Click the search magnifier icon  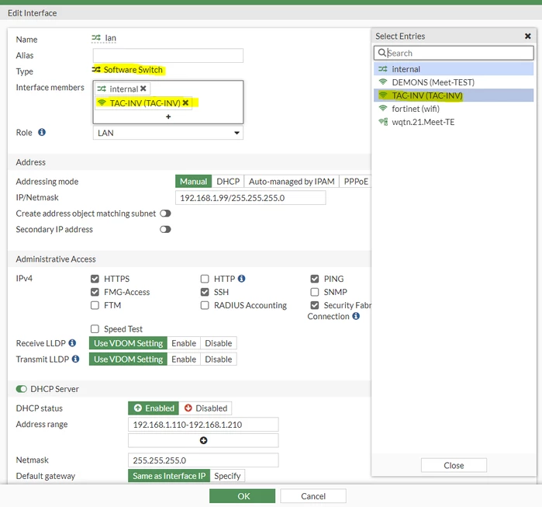click(x=381, y=53)
